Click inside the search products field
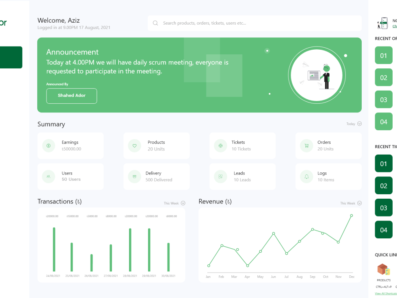The height and width of the screenshot is (298, 397). [x=238, y=23]
